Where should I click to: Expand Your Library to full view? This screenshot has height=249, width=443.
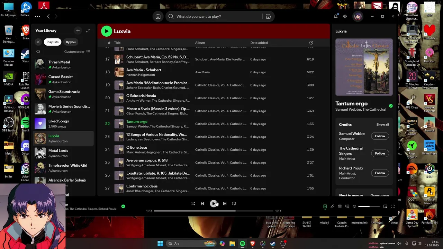coord(88,31)
